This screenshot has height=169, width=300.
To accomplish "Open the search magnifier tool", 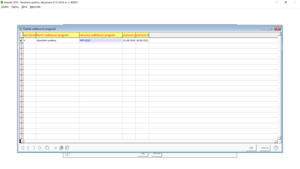I will [x=47, y=148].
